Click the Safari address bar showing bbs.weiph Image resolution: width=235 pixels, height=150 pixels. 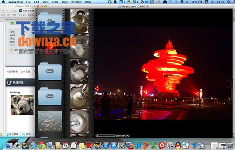pyautogui.click(x=27, y=11)
